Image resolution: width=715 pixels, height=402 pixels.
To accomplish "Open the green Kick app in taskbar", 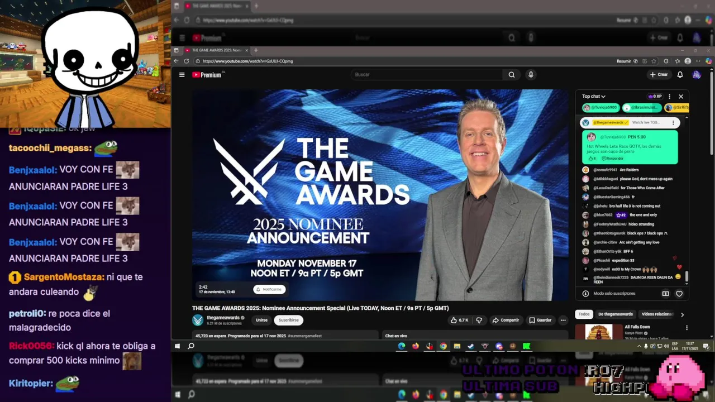I will point(526,346).
